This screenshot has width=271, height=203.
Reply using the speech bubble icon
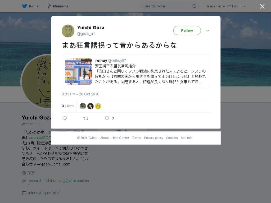click(x=65, y=118)
